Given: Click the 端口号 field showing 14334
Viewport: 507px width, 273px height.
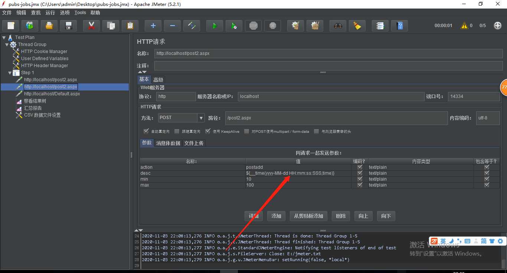Looking at the screenshot, I should 474,96.
